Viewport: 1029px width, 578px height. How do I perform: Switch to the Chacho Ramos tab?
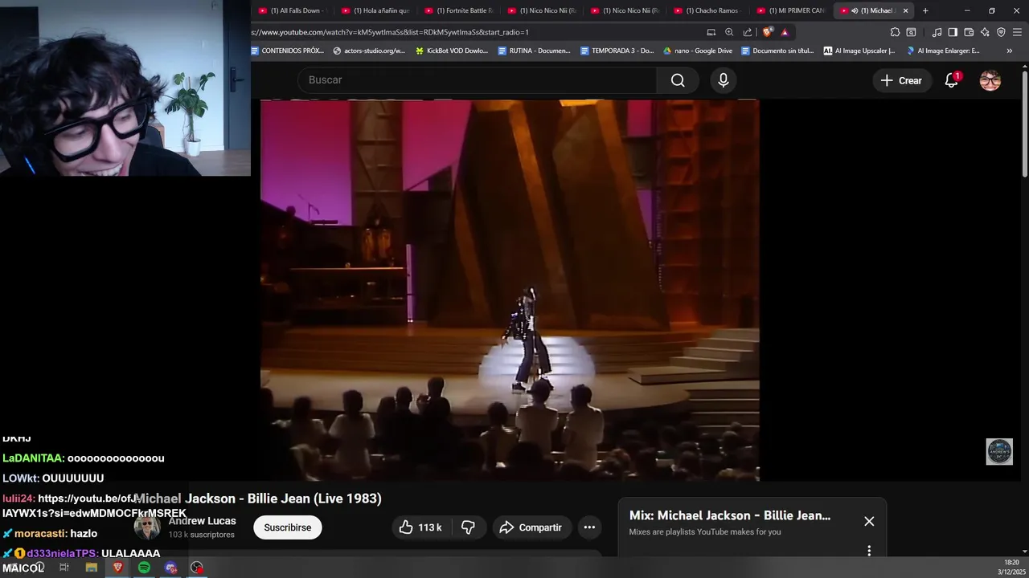click(707, 10)
